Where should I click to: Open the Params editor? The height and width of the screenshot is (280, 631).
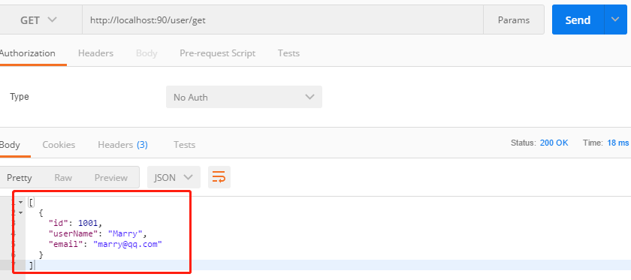[514, 20]
